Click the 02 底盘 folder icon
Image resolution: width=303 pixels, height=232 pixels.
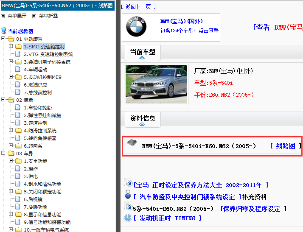[11, 100]
